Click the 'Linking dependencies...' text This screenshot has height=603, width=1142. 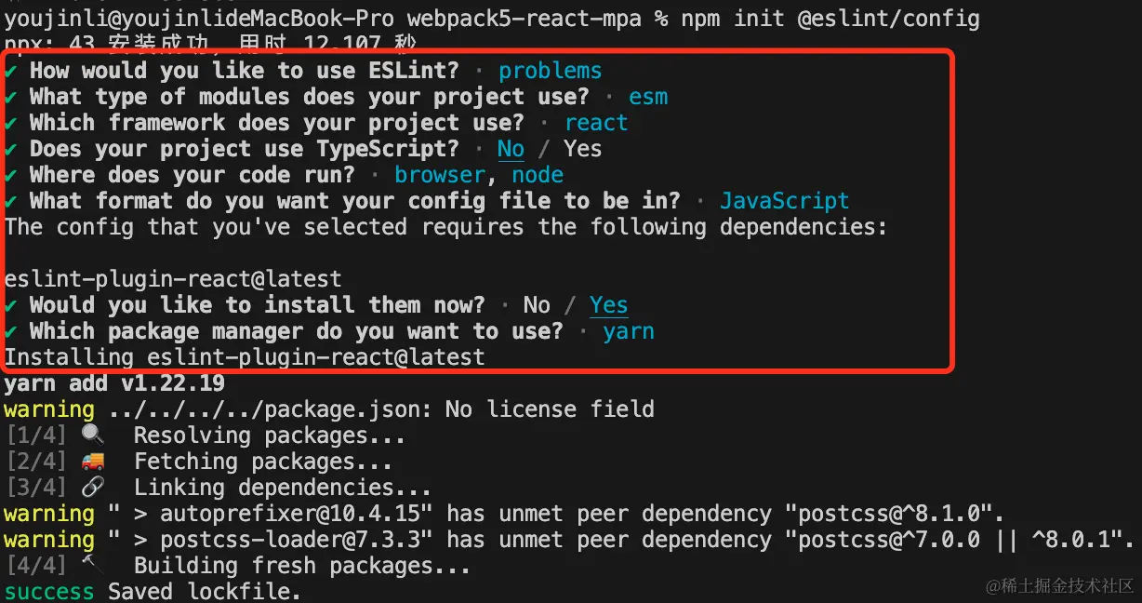click(x=283, y=488)
